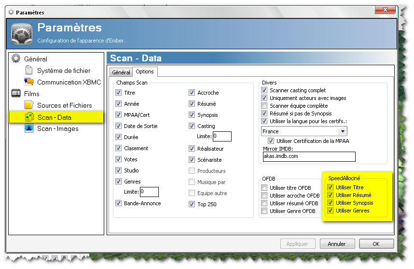Screen dimensions: 414x269
Task: Toggle Scanner casting complet
Action: pyautogui.click(x=264, y=90)
